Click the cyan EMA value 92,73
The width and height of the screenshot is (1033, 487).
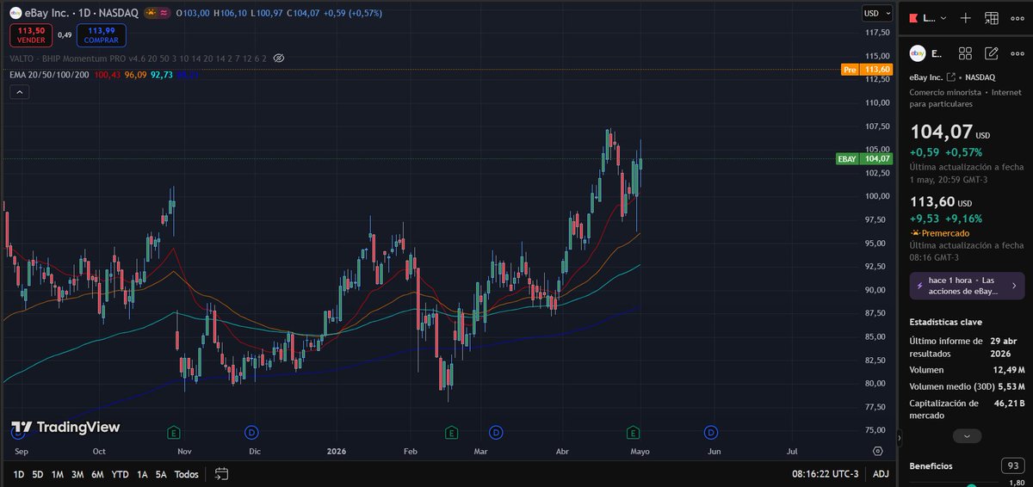pos(162,75)
